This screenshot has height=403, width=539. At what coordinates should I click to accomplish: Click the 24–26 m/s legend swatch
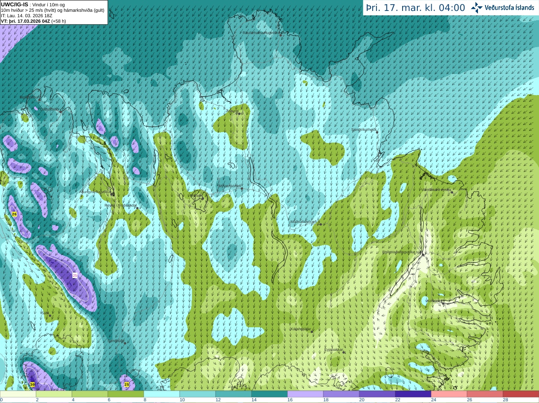pos(449,394)
